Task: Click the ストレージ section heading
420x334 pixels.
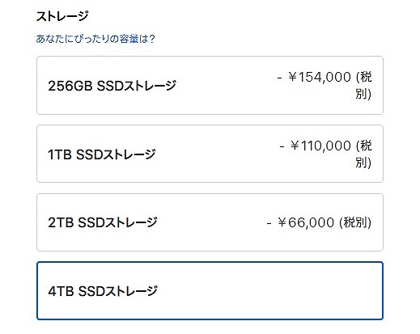Action: tap(62, 16)
